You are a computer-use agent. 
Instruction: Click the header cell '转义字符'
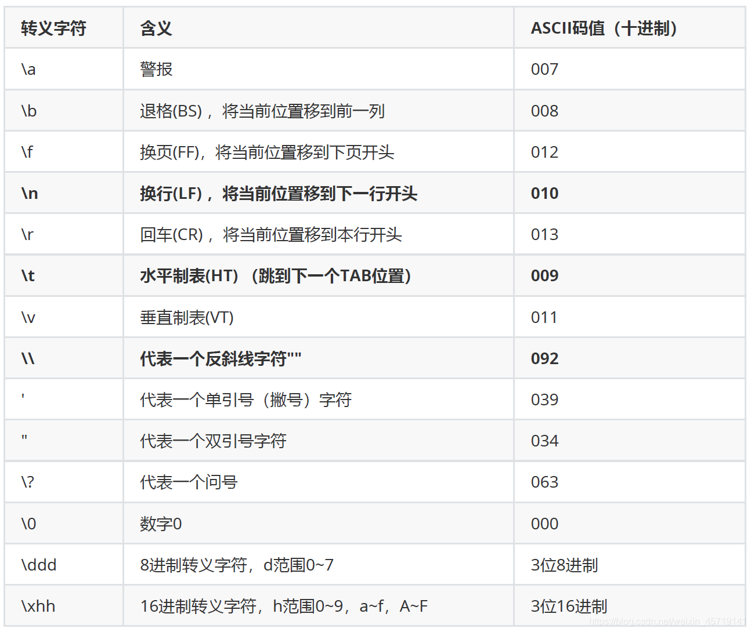click(x=64, y=28)
